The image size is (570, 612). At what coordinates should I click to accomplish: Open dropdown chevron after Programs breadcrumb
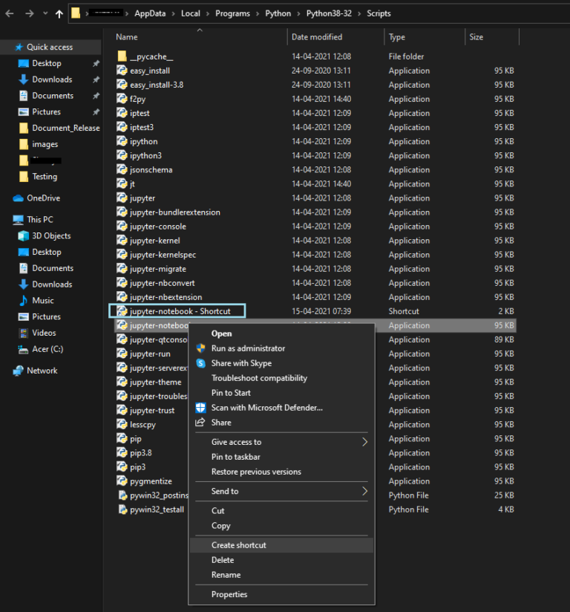258,13
